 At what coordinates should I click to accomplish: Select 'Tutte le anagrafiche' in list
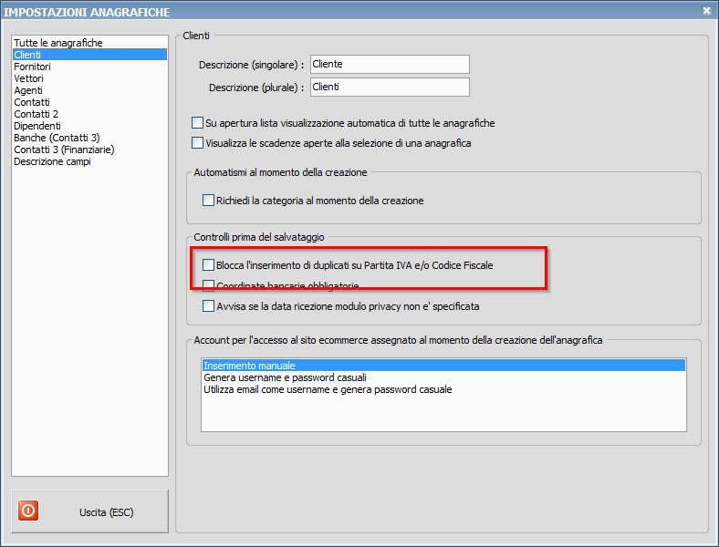tap(58, 43)
